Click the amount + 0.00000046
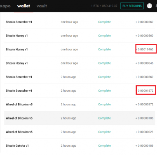The image size is (157, 155). point(144,63)
